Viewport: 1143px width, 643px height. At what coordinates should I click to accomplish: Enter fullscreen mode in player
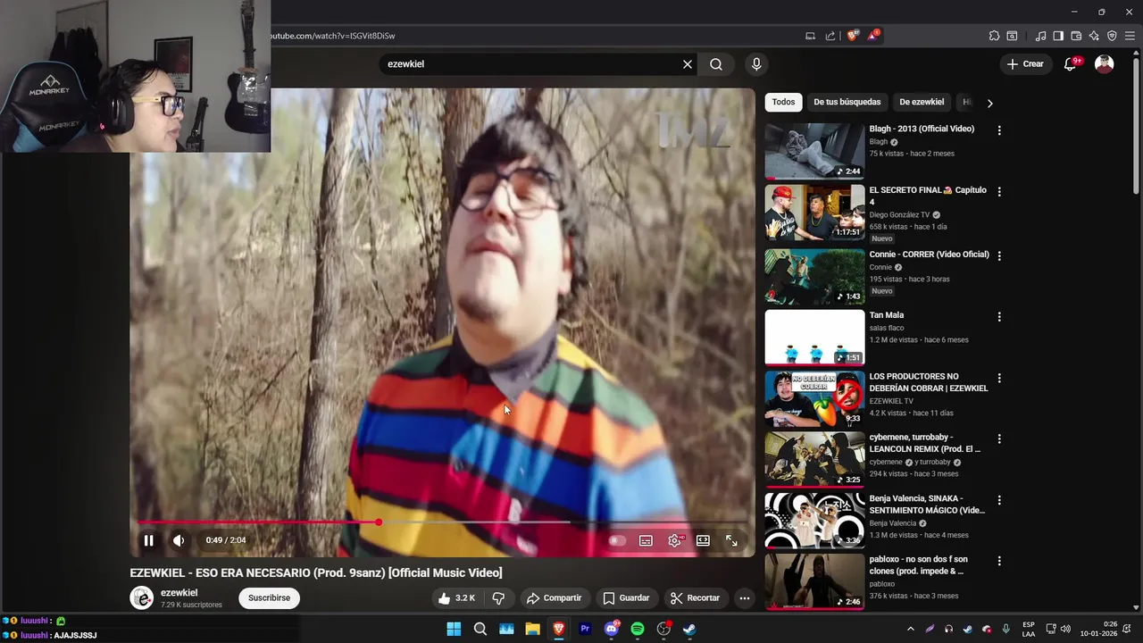[731, 540]
